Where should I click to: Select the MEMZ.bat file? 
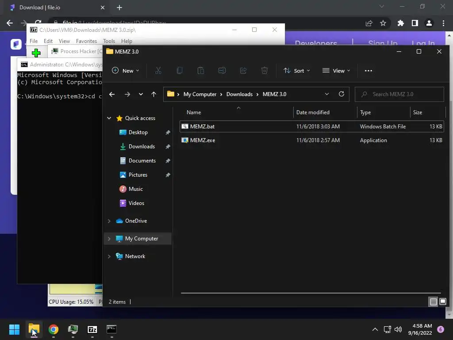(311, 126)
